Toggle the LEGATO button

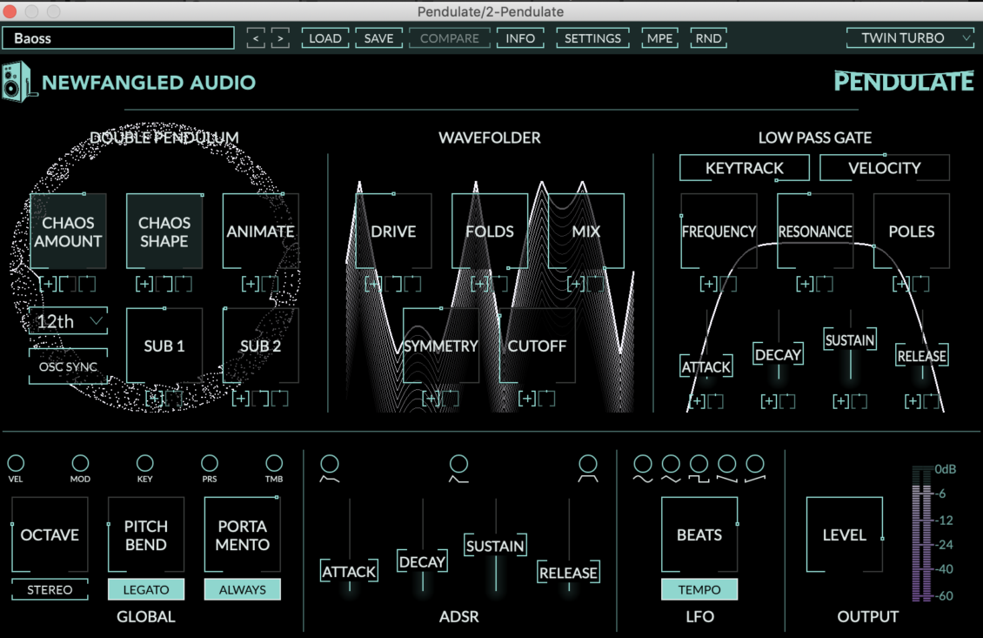click(x=146, y=590)
